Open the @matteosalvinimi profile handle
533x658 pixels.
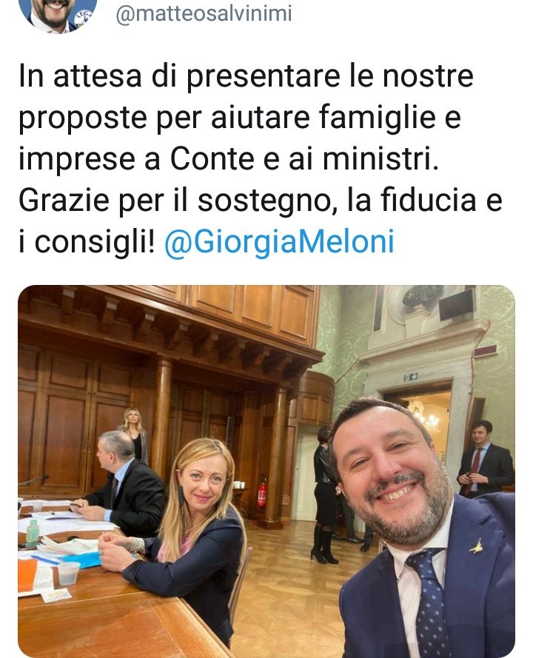click(204, 13)
